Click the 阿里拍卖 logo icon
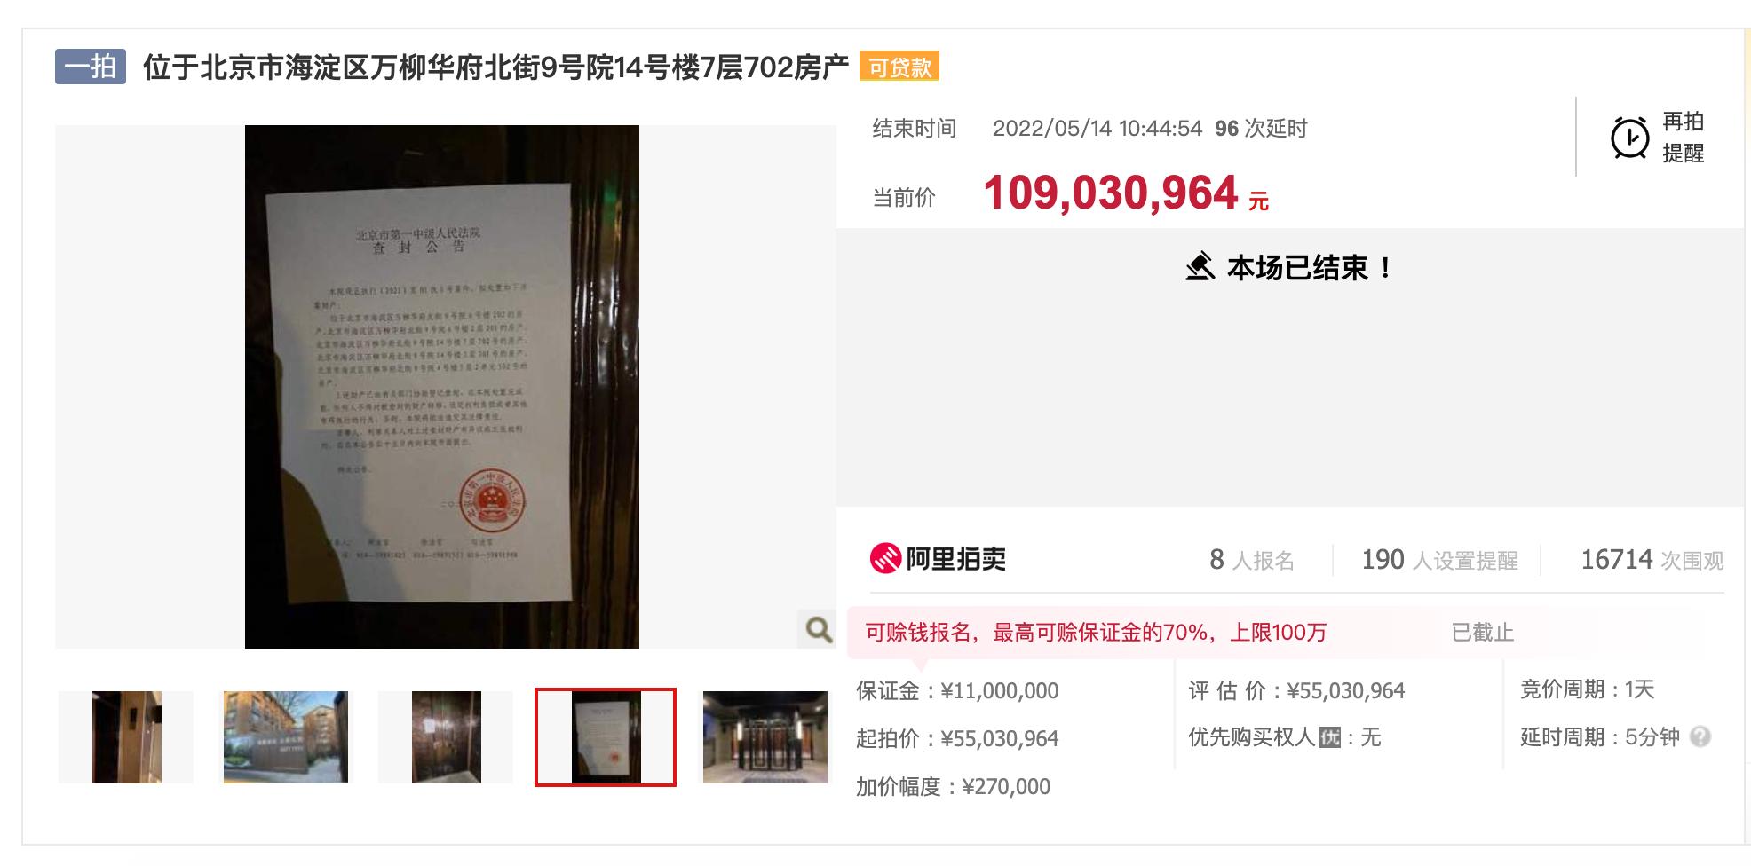The image size is (1751, 866). [x=885, y=559]
